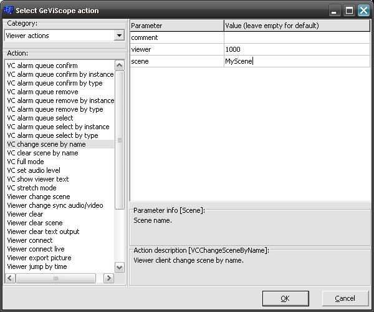Select 'Viewer jump by time' action
374x312 pixels.
tap(37, 266)
